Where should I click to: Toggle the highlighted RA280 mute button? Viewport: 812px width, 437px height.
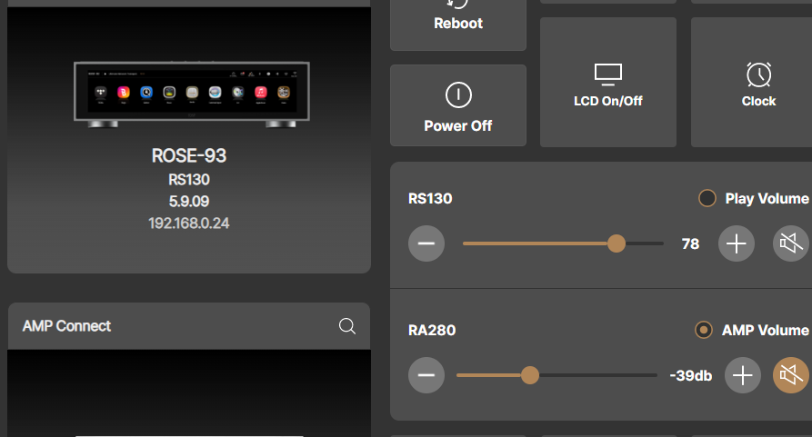(x=790, y=375)
